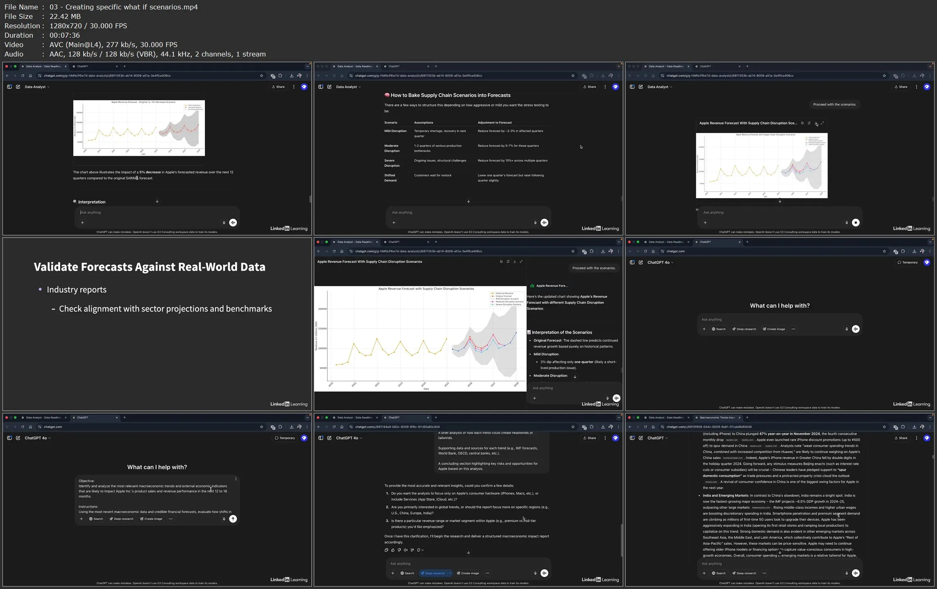The width and height of the screenshot is (937, 589).
Task: Toggle the highlighted blue Deep research button
Action: 433,573
